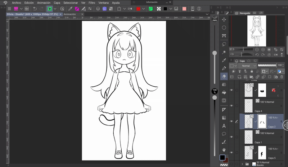This screenshot has width=288, height=167.
Task: Open the Ayuda menu
Action: [x=116, y=3]
